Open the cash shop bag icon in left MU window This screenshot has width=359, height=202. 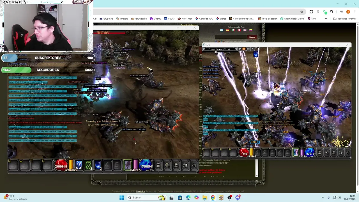tap(158, 165)
